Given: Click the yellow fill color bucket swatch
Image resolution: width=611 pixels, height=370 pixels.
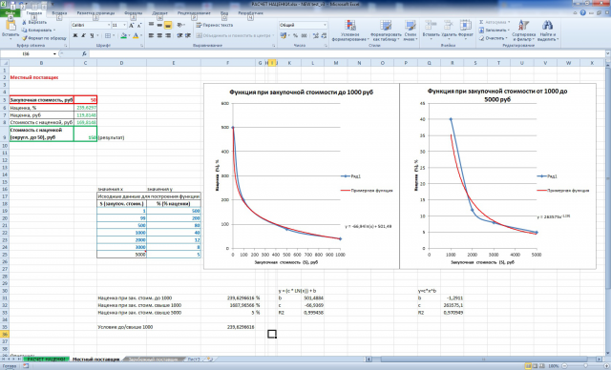Looking at the screenshot, I should click(x=123, y=35).
